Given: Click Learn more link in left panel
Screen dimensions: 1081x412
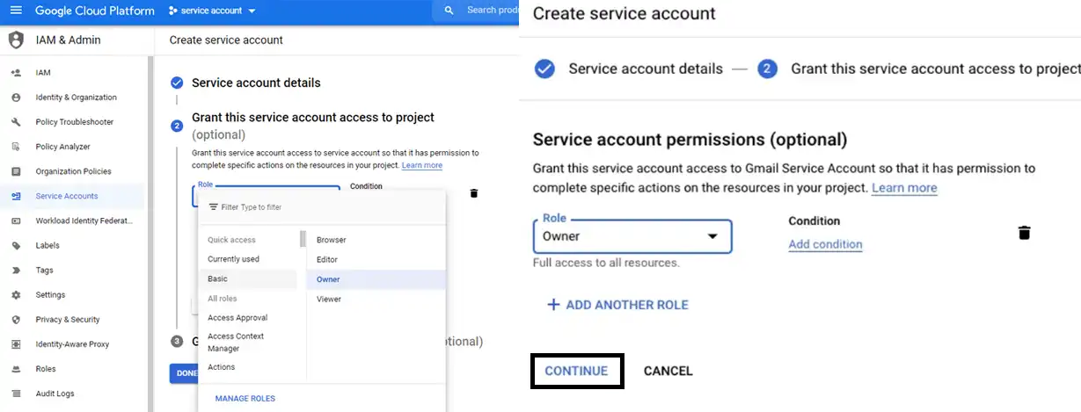Looking at the screenshot, I should coord(422,165).
